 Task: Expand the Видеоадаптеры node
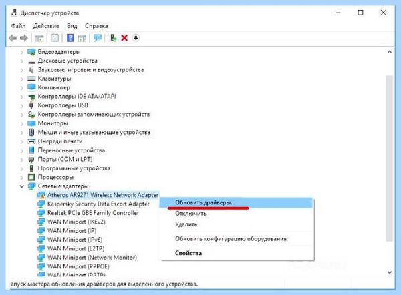pyautogui.click(x=22, y=52)
